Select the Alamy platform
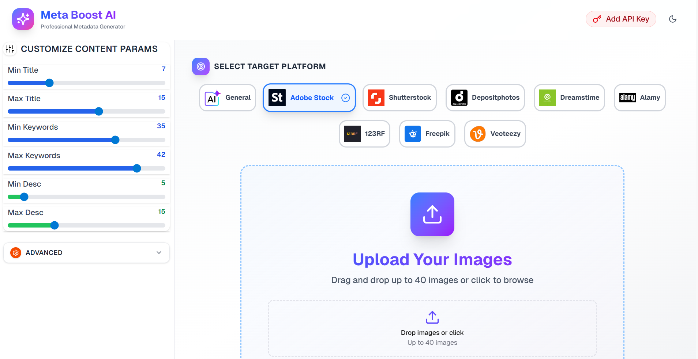This screenshot has width=698, height=359. pos(640,98)
